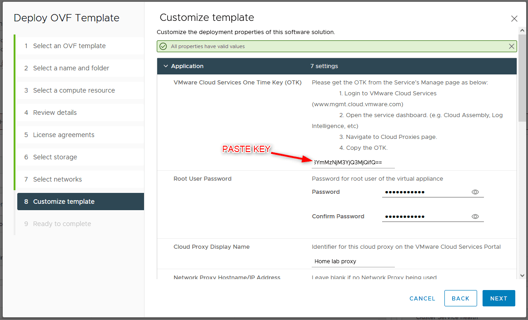Go to step 5 License agreements

80,135
